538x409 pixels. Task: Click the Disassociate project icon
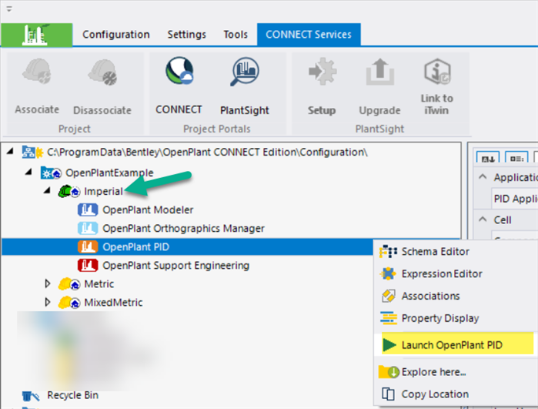pos(102,75)
